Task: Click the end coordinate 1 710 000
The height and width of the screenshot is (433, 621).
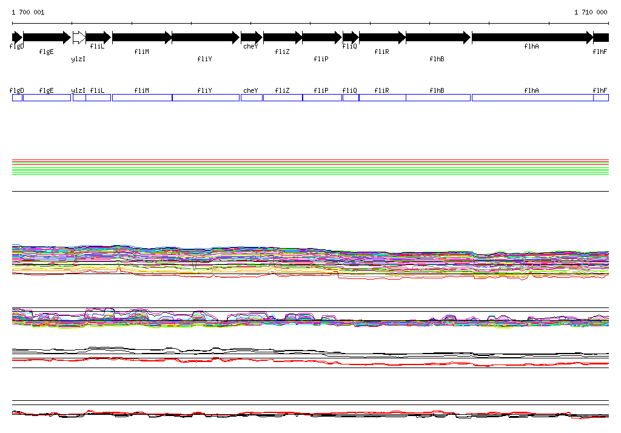Action: (x=591, y=12)
